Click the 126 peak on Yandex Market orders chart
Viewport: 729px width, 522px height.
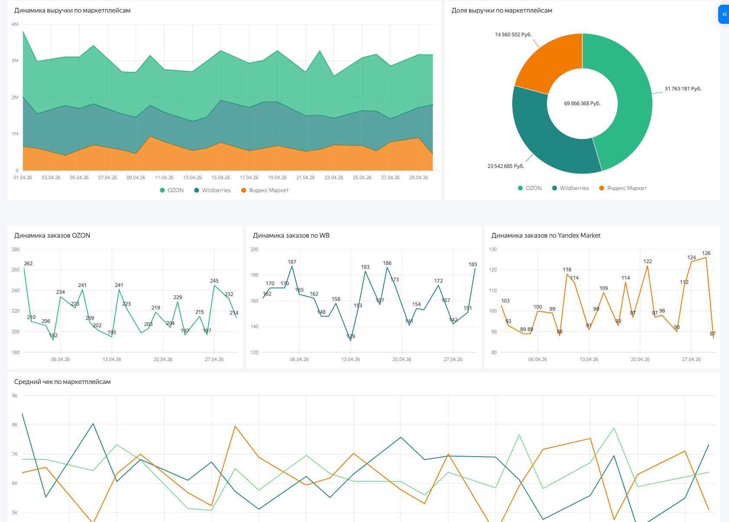click(x=706, y=258)
